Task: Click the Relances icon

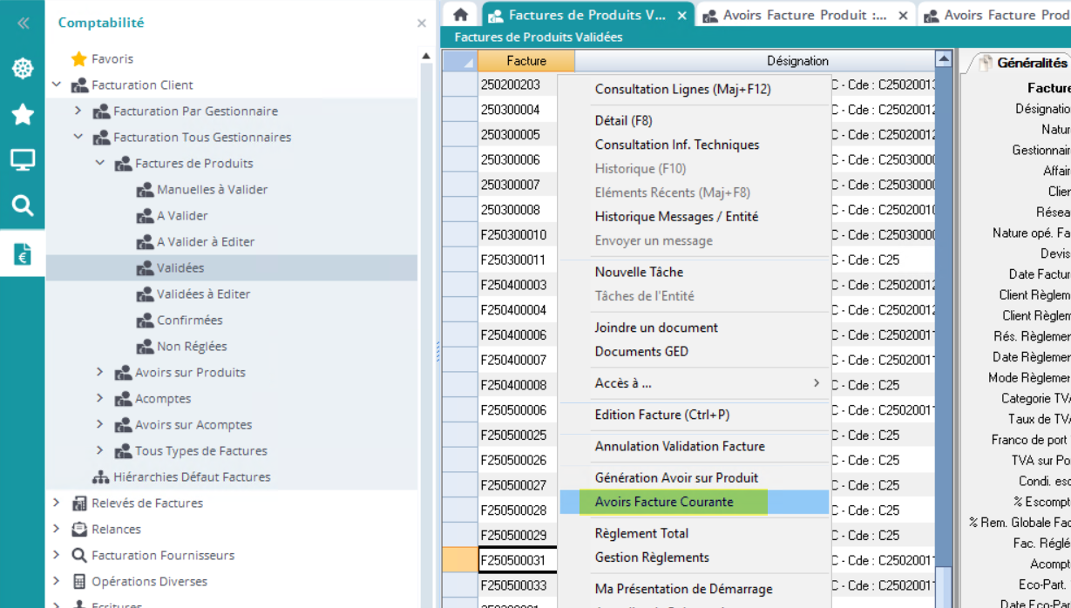Action: click(79, 529)
